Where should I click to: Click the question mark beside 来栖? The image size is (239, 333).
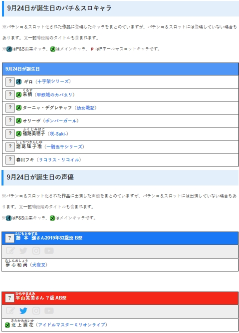(x=10, y=94)
